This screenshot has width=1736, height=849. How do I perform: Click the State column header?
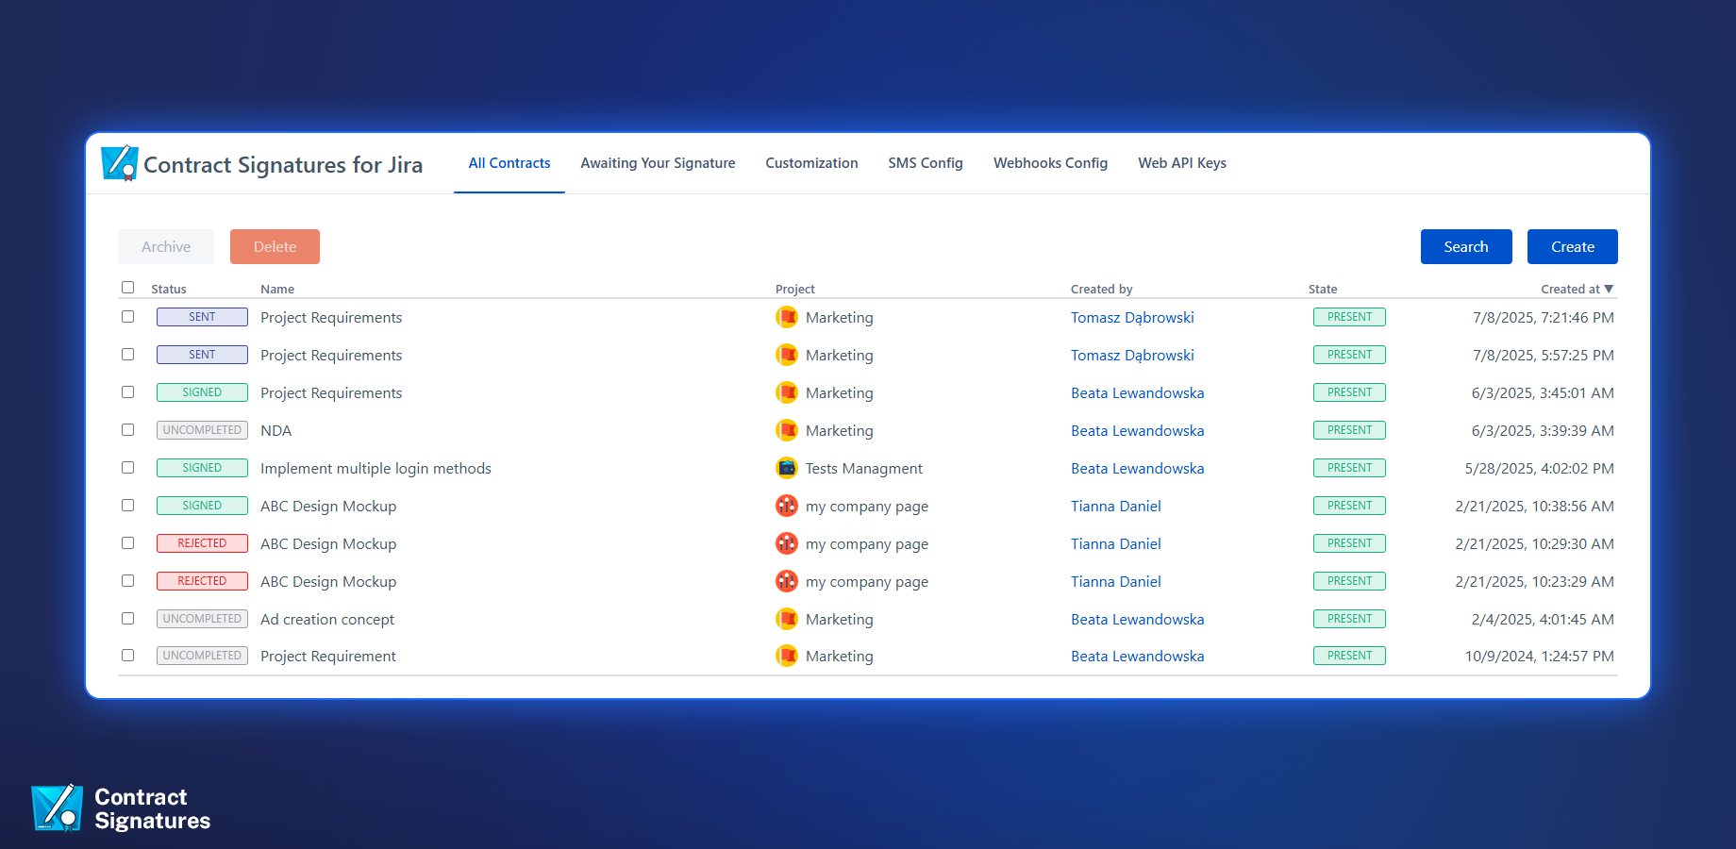click(1323, 289)
